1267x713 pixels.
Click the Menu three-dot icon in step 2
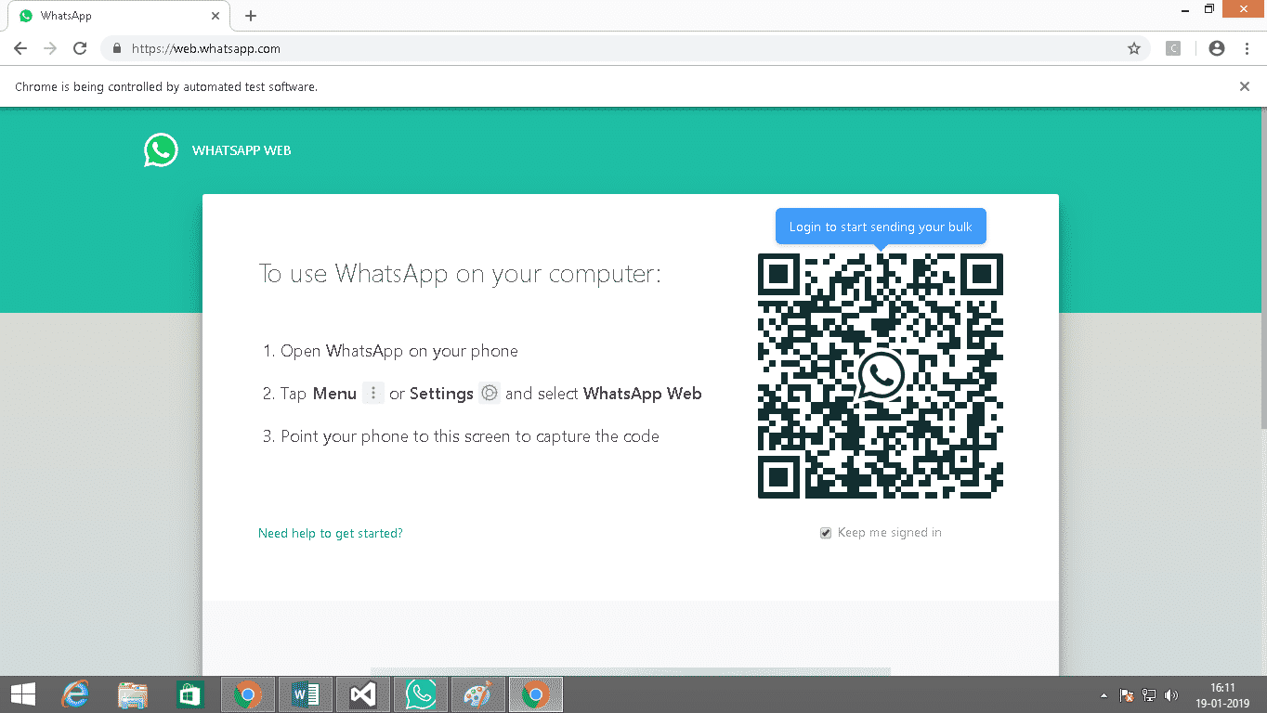[x=373, y=393]
